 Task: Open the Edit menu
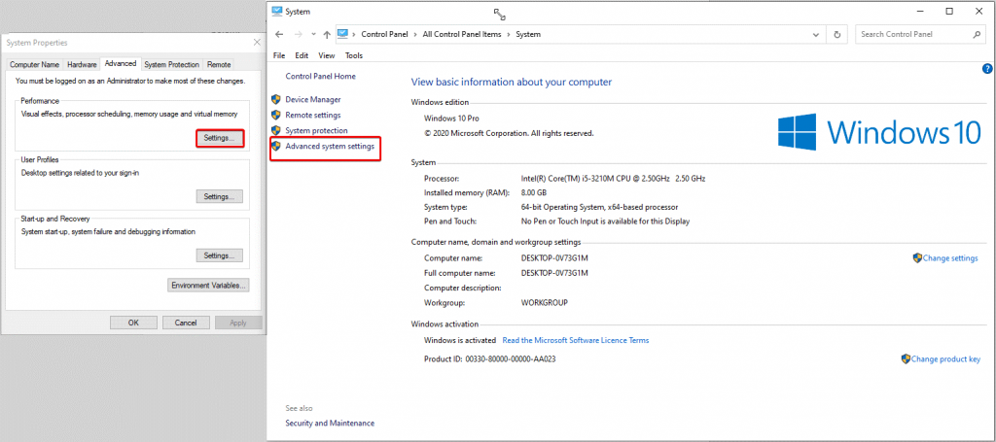302,55
